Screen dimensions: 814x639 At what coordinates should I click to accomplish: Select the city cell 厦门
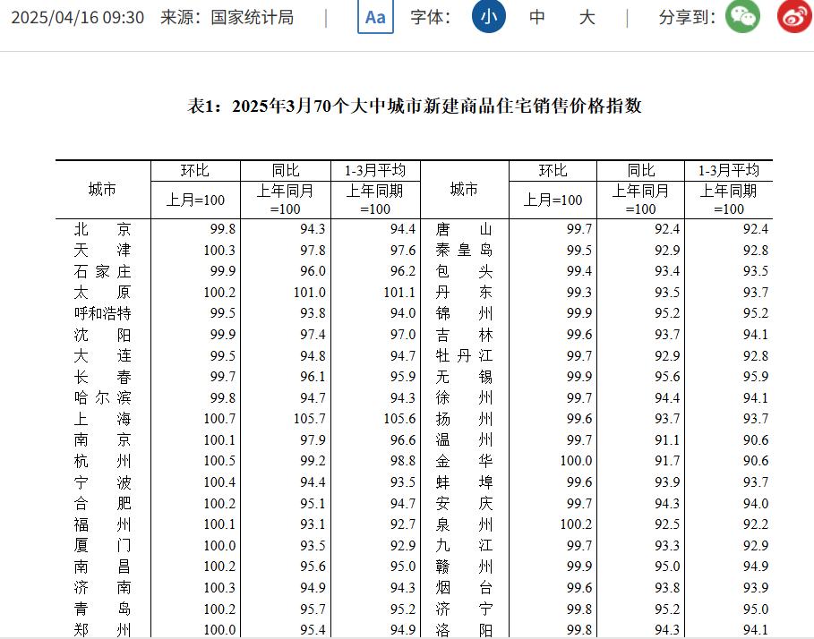tap(102, 545)
